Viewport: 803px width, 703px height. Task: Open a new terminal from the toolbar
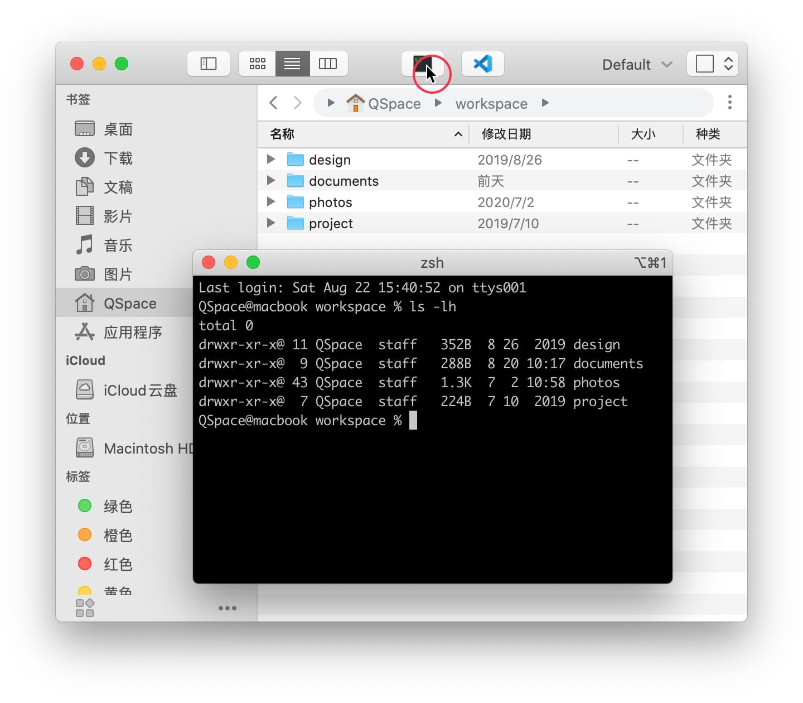(423, 63)
